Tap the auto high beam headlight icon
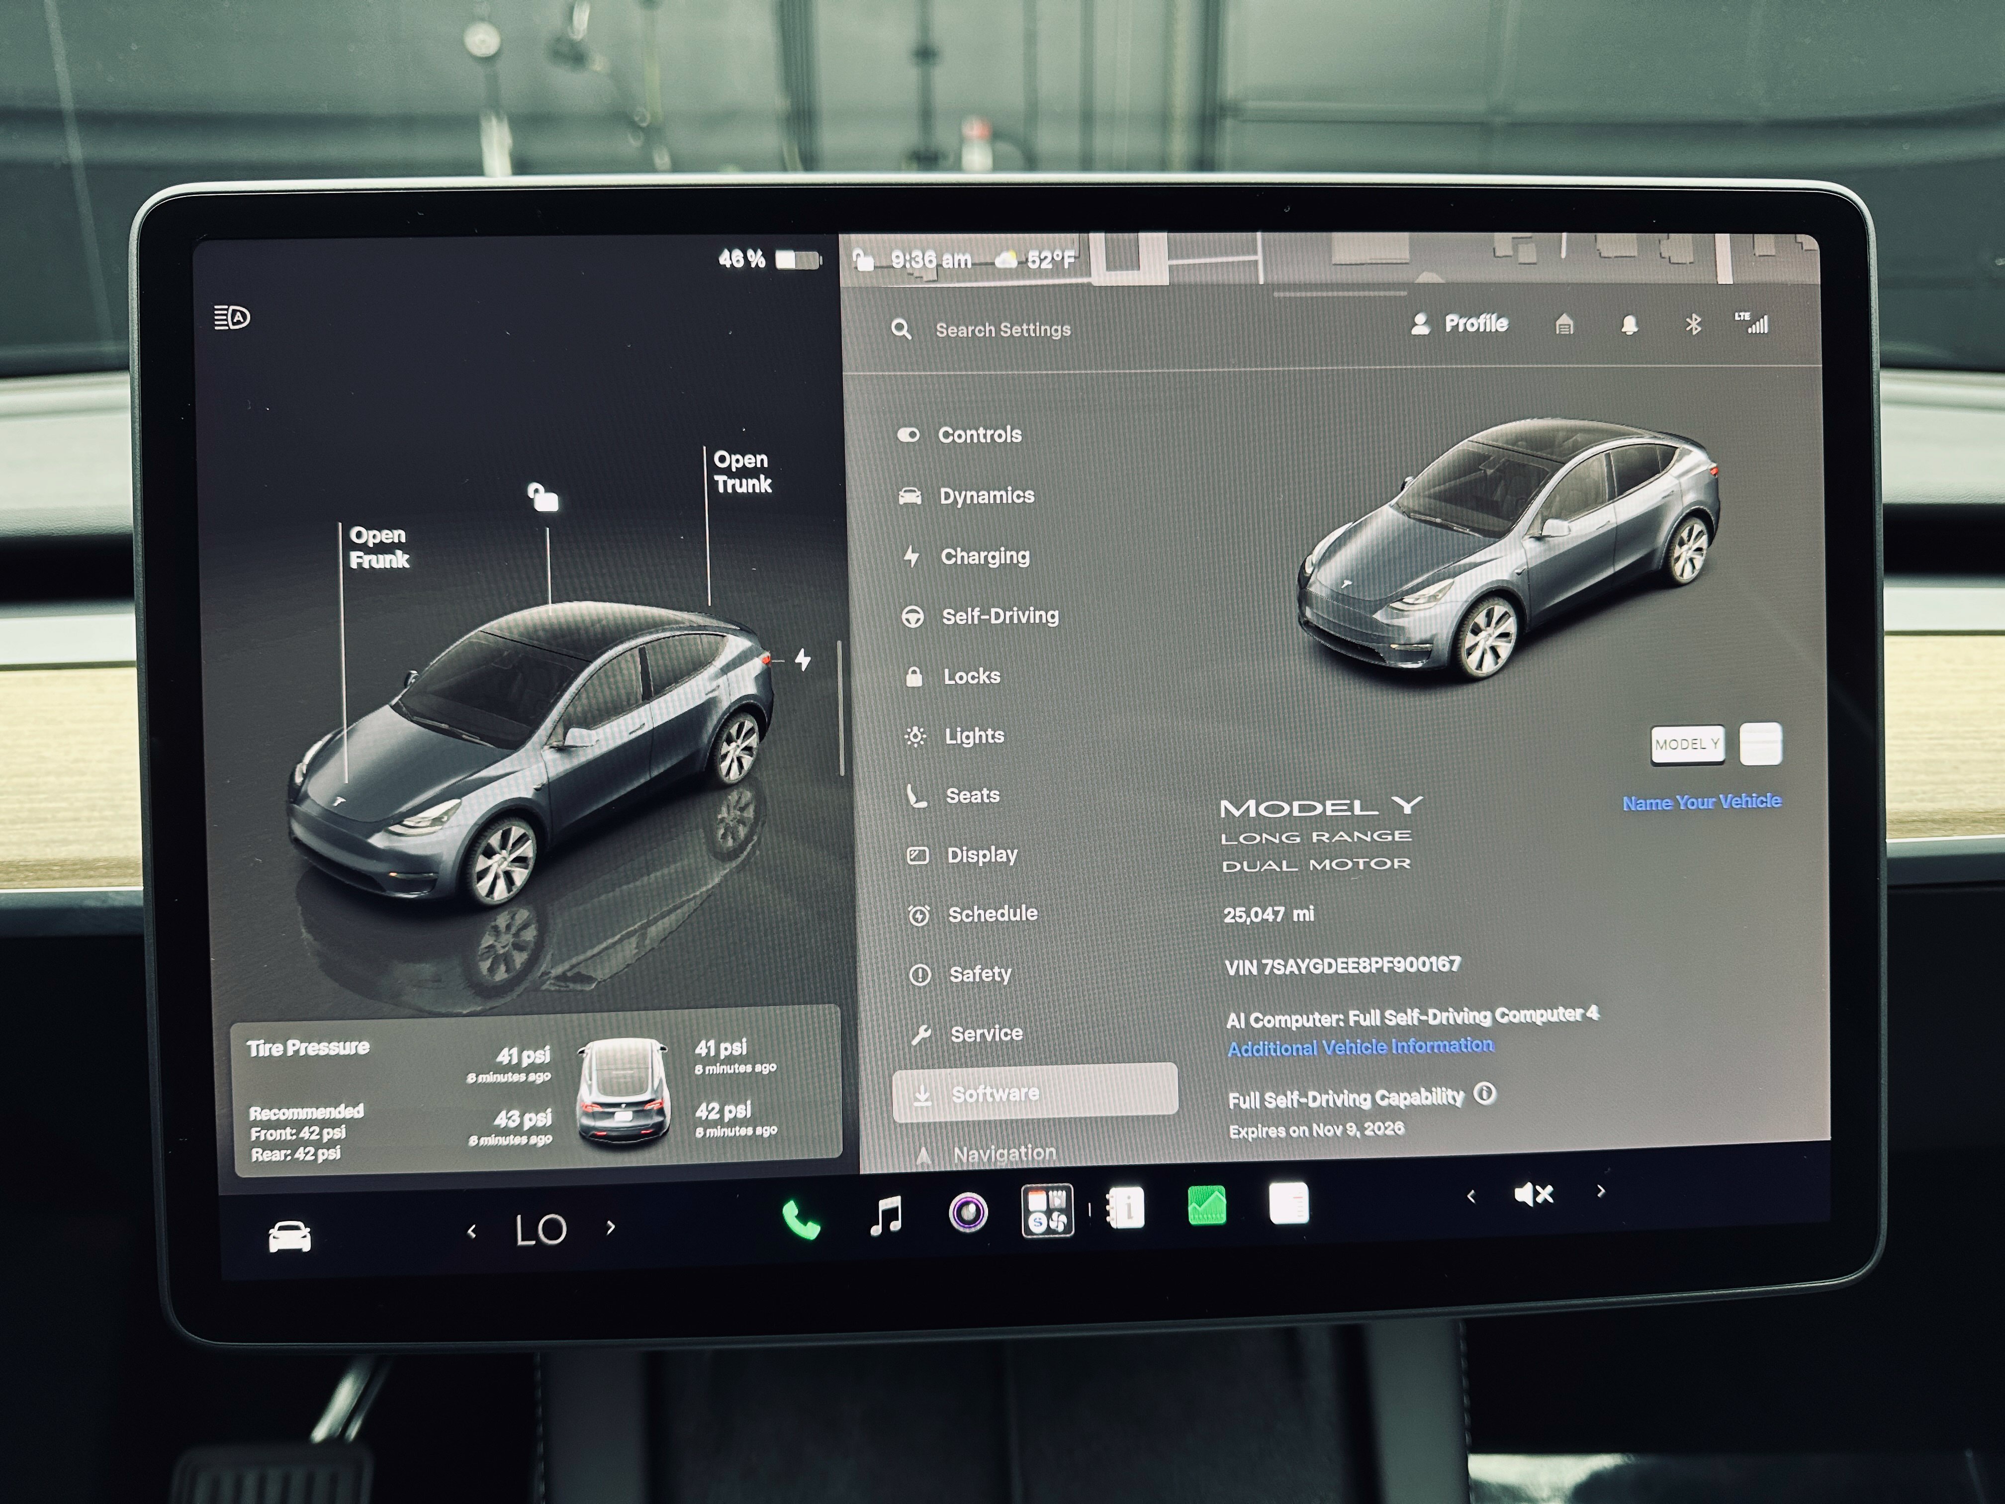This screenshot has width=2005, height=1504. (232, 317)
